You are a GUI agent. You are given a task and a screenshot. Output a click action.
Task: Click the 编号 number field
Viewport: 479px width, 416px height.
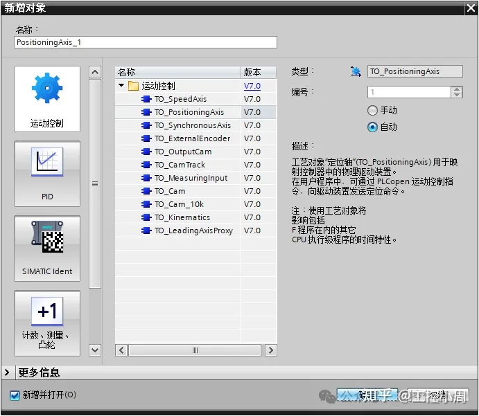click(409, 92)
